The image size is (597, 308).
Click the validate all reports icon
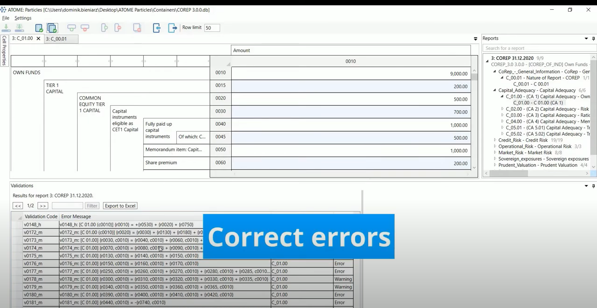pos(52,28)
